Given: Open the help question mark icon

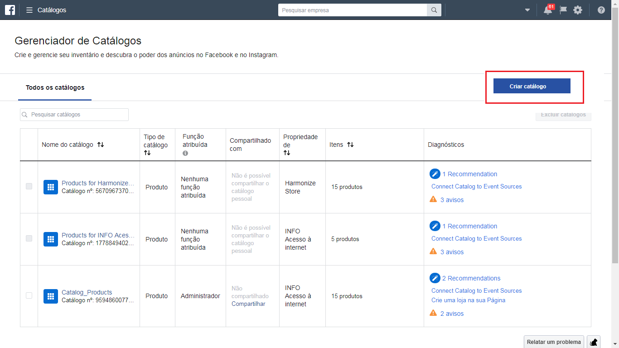Looking at the screenshot, I should click(601, 10).
